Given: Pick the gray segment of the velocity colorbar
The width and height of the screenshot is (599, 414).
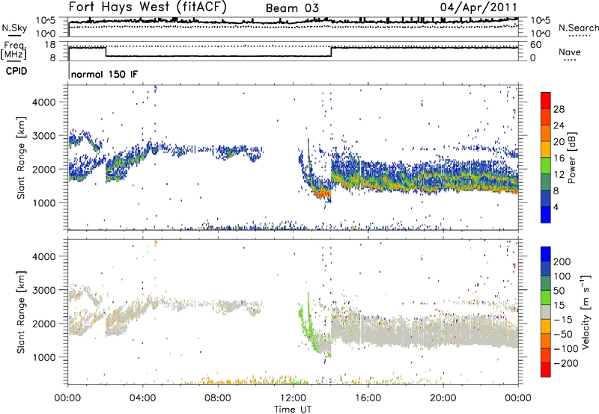Looking at the screenshot, I should click(546, 312).
